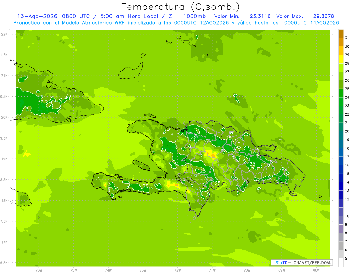Viewport: 355px width, 274px height.
Task: Pick the dark orange swatch atop the legend
Action: pyautogui.click(x=341, y=34)
